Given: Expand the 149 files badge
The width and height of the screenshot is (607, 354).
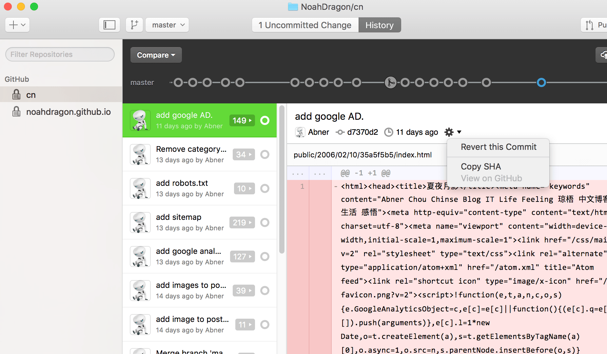Looking at the screenshot, I should pyautogui.click(x=242, y=120).
